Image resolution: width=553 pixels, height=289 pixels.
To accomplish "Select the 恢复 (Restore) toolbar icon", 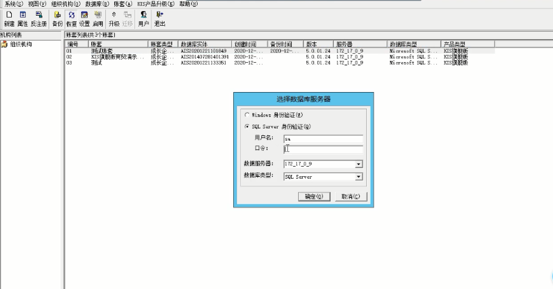I will click(71, 18).
